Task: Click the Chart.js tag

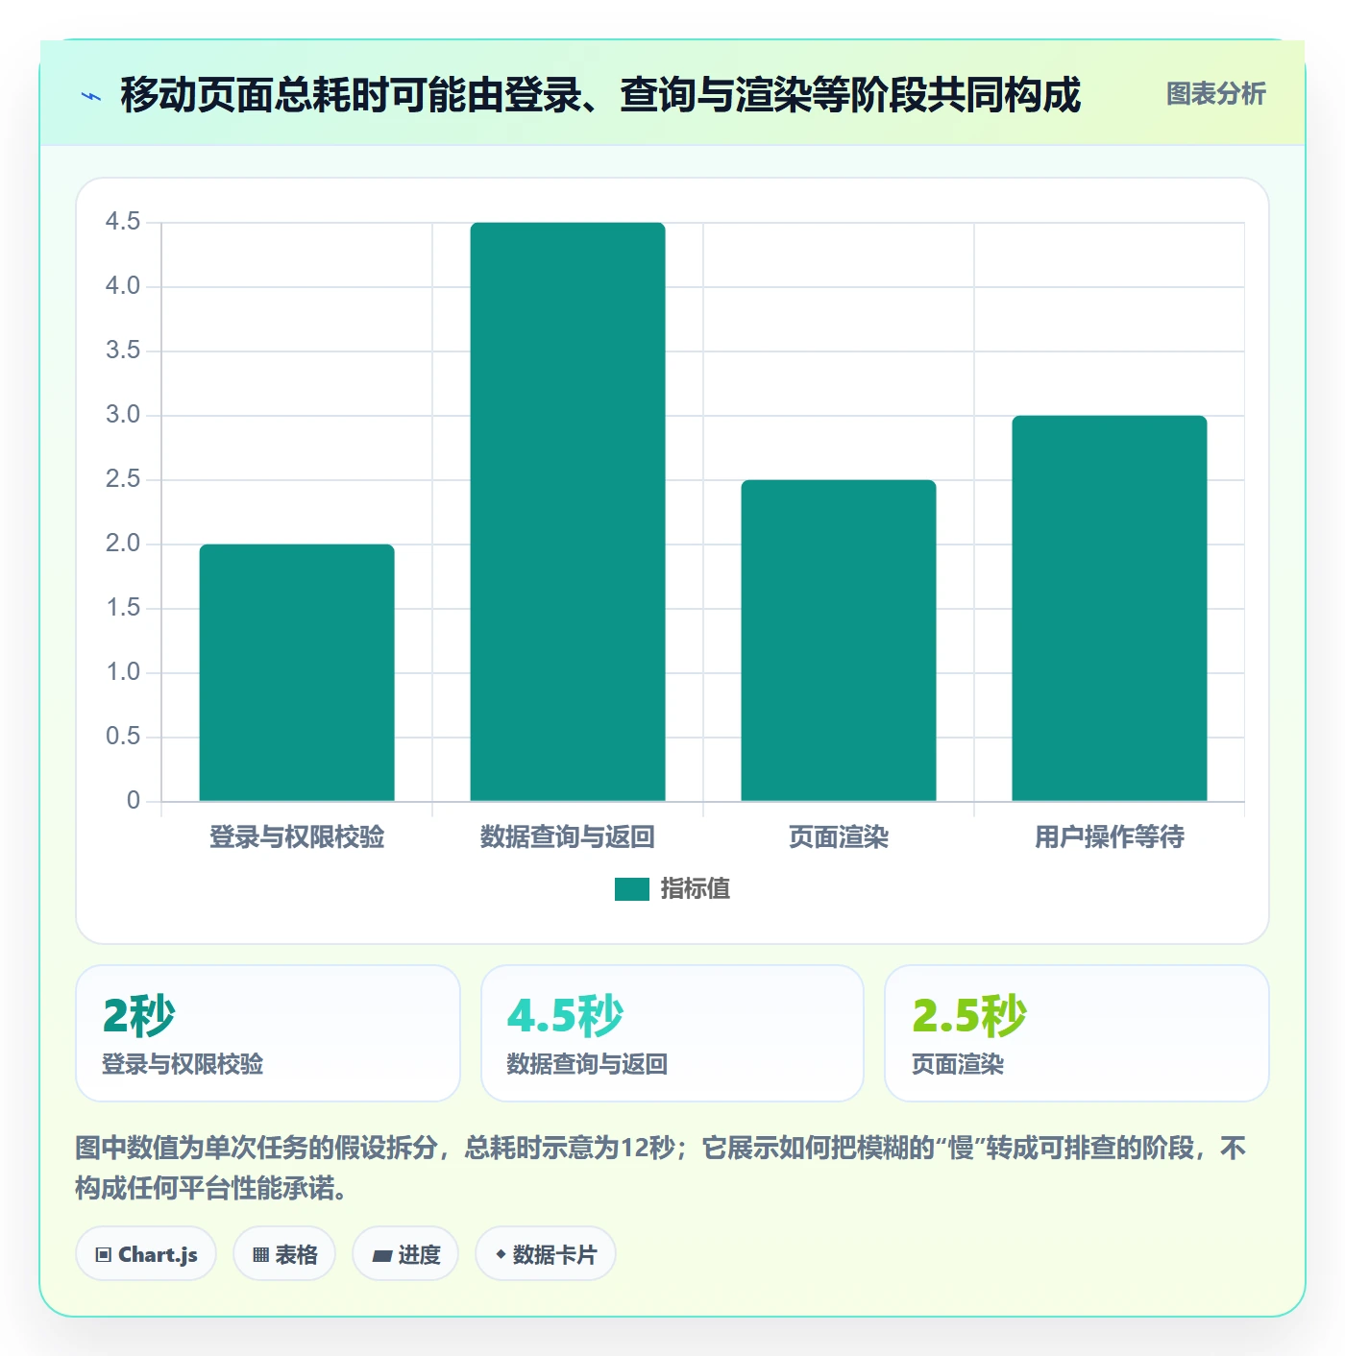Action: coord(146,1254)
